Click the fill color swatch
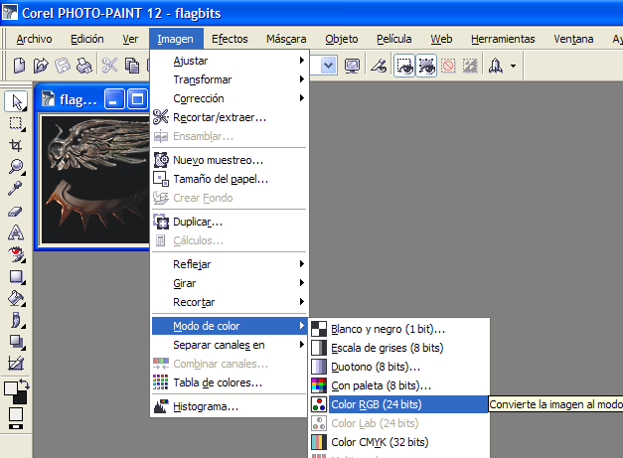The image size is (623, 458). coord(16,414)
